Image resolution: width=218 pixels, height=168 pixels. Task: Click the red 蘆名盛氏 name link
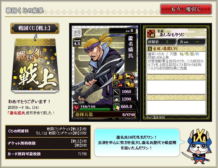tap(17, 113)
